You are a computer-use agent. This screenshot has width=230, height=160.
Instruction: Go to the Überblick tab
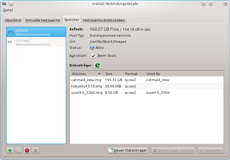[x=13, y=20]
